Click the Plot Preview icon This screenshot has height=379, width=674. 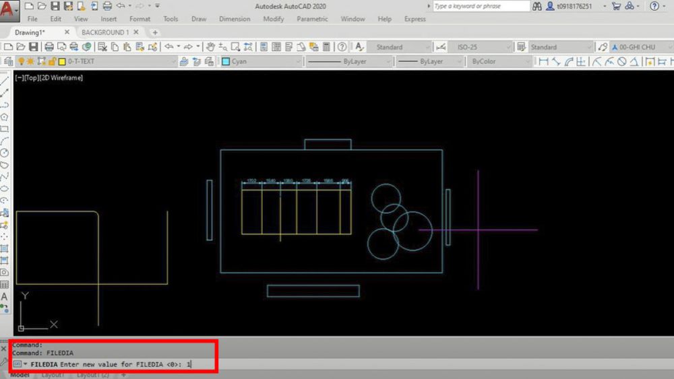61,46
